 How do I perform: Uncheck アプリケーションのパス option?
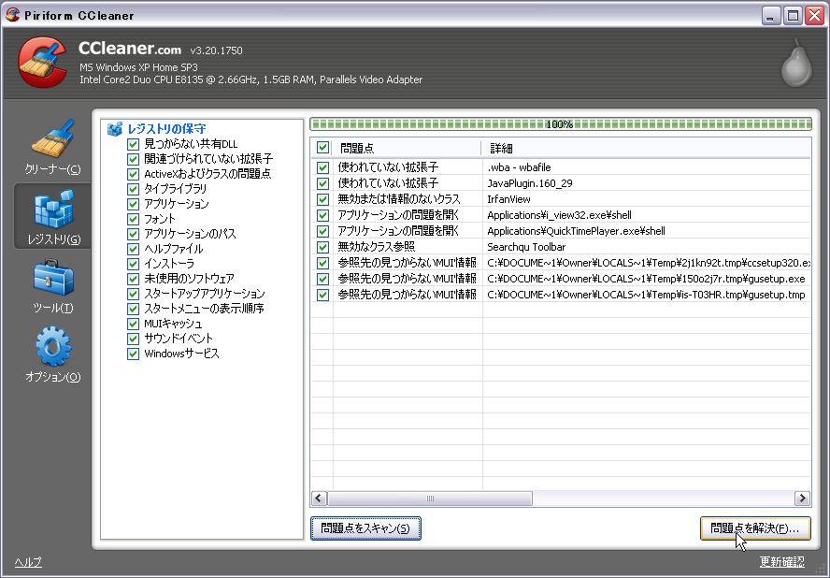tap(133, 234)
